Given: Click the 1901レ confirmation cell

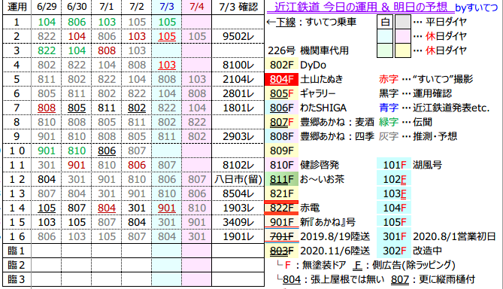Looking at the screenshot, I should pyautogui.click(x=238, y=236).
